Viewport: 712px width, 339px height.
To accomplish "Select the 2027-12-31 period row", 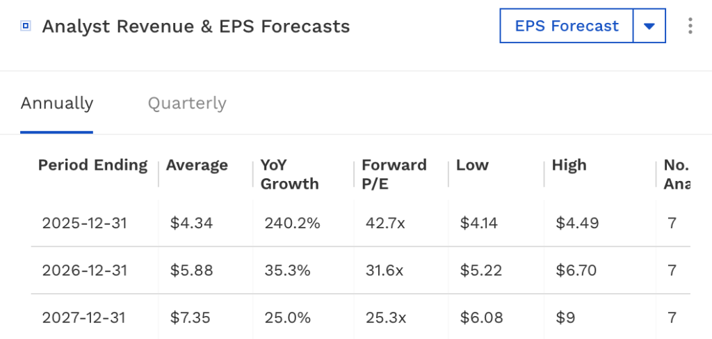I will coord(84,317).
